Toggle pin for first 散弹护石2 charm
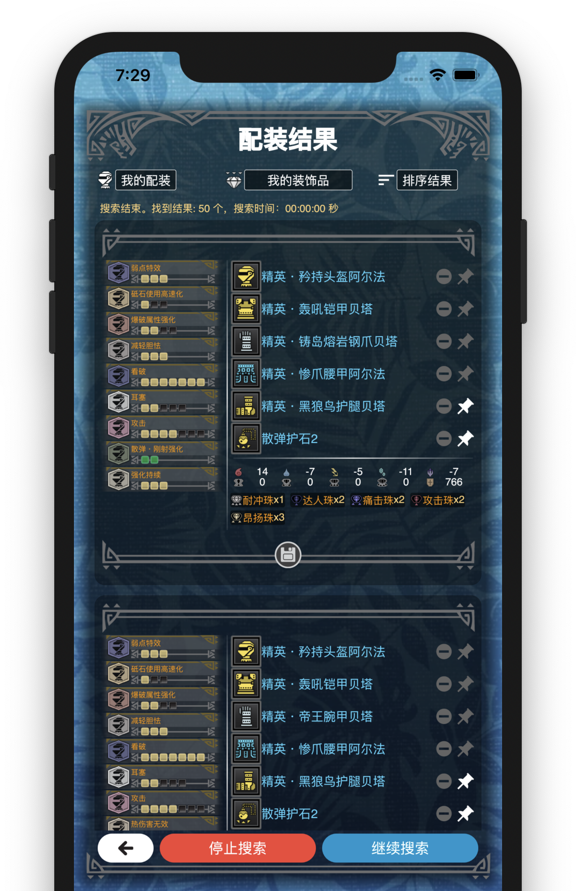 point(465,439)
